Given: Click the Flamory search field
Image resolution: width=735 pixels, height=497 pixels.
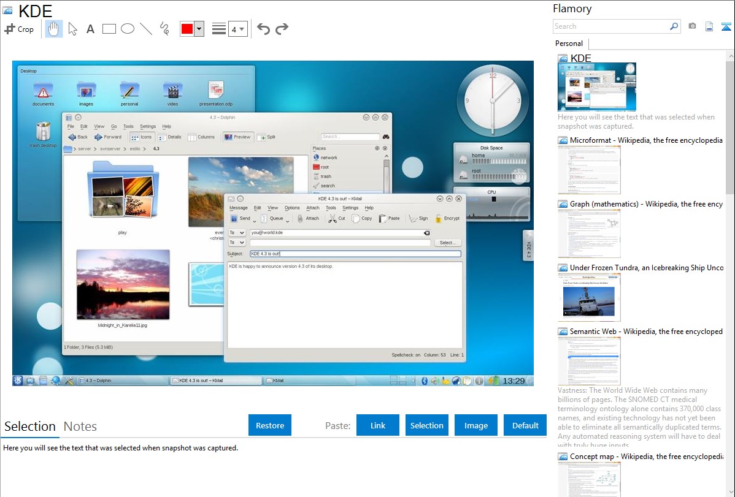Looking at the screenshot, I should coord(610,26).
